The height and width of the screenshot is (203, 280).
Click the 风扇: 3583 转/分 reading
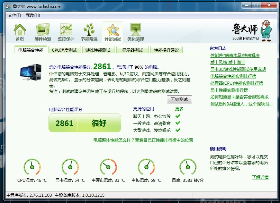pos(188,180)
